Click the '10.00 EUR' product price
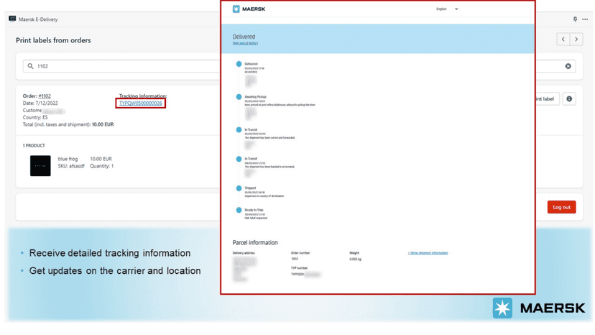595x335 pixels. pyautogui.click(x=101, y=159)
